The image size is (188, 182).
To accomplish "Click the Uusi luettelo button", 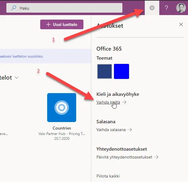I will 62,24.
